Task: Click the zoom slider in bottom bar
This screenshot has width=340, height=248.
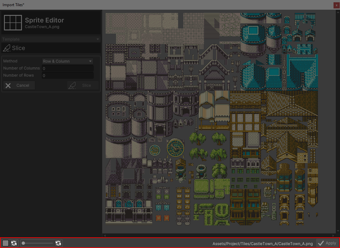Action: (38, 243)
